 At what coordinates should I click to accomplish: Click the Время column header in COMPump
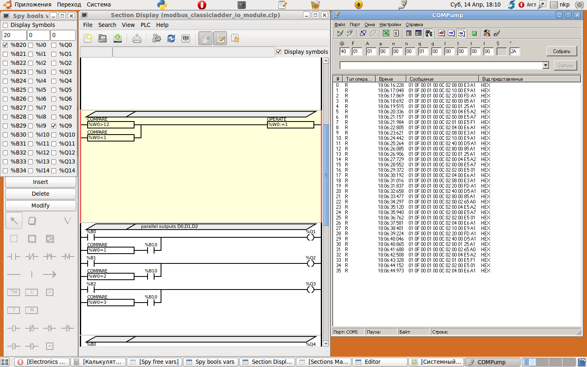click(391, 79)
